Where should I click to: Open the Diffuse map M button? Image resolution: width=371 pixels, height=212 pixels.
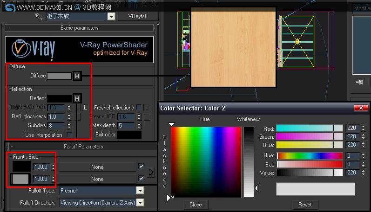click(77, 76)
